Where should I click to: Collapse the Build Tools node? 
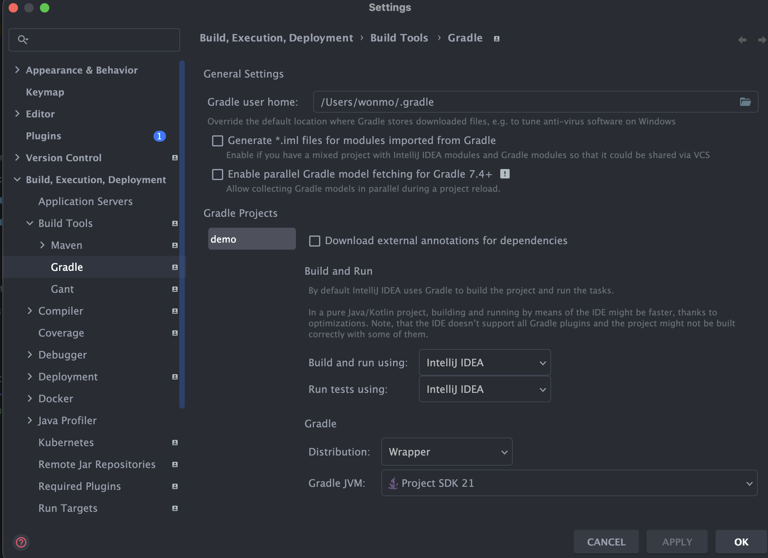tap(30, 223)
